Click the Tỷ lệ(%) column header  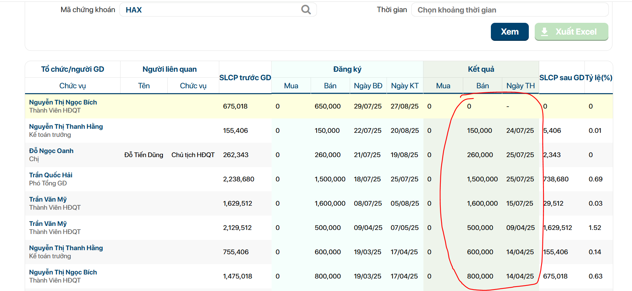click(x=598, y=78)
